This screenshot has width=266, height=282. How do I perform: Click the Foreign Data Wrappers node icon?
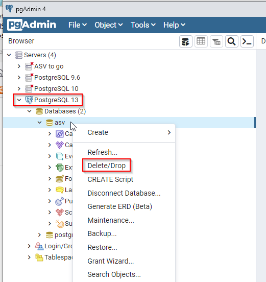60,179
